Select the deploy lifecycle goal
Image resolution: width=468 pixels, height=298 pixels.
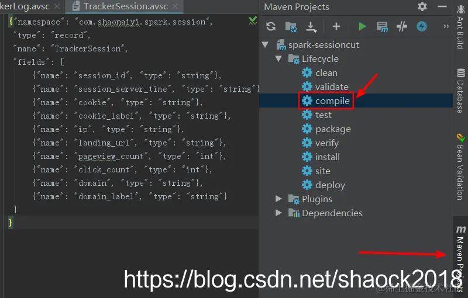point(330,185)
